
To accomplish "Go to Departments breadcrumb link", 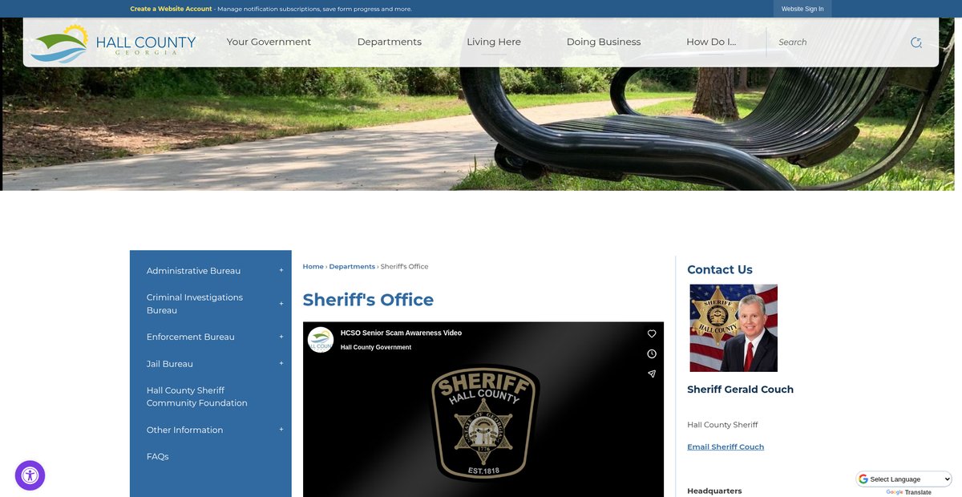I will point(352,266).
